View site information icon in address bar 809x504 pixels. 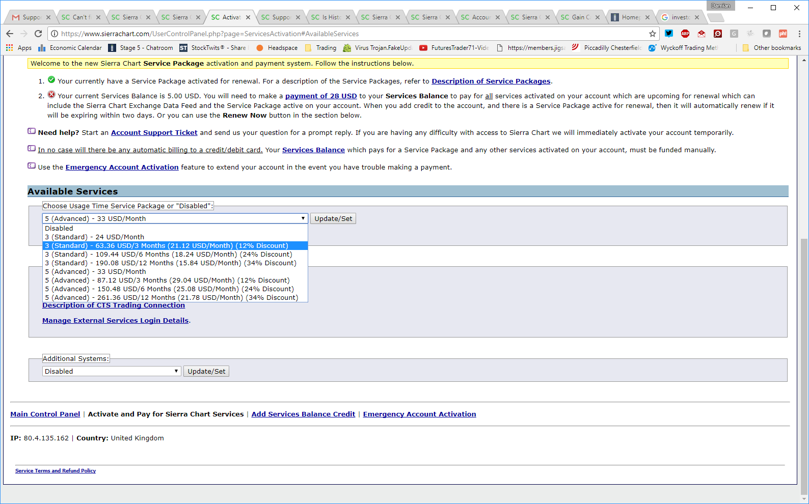pos(55,34)
